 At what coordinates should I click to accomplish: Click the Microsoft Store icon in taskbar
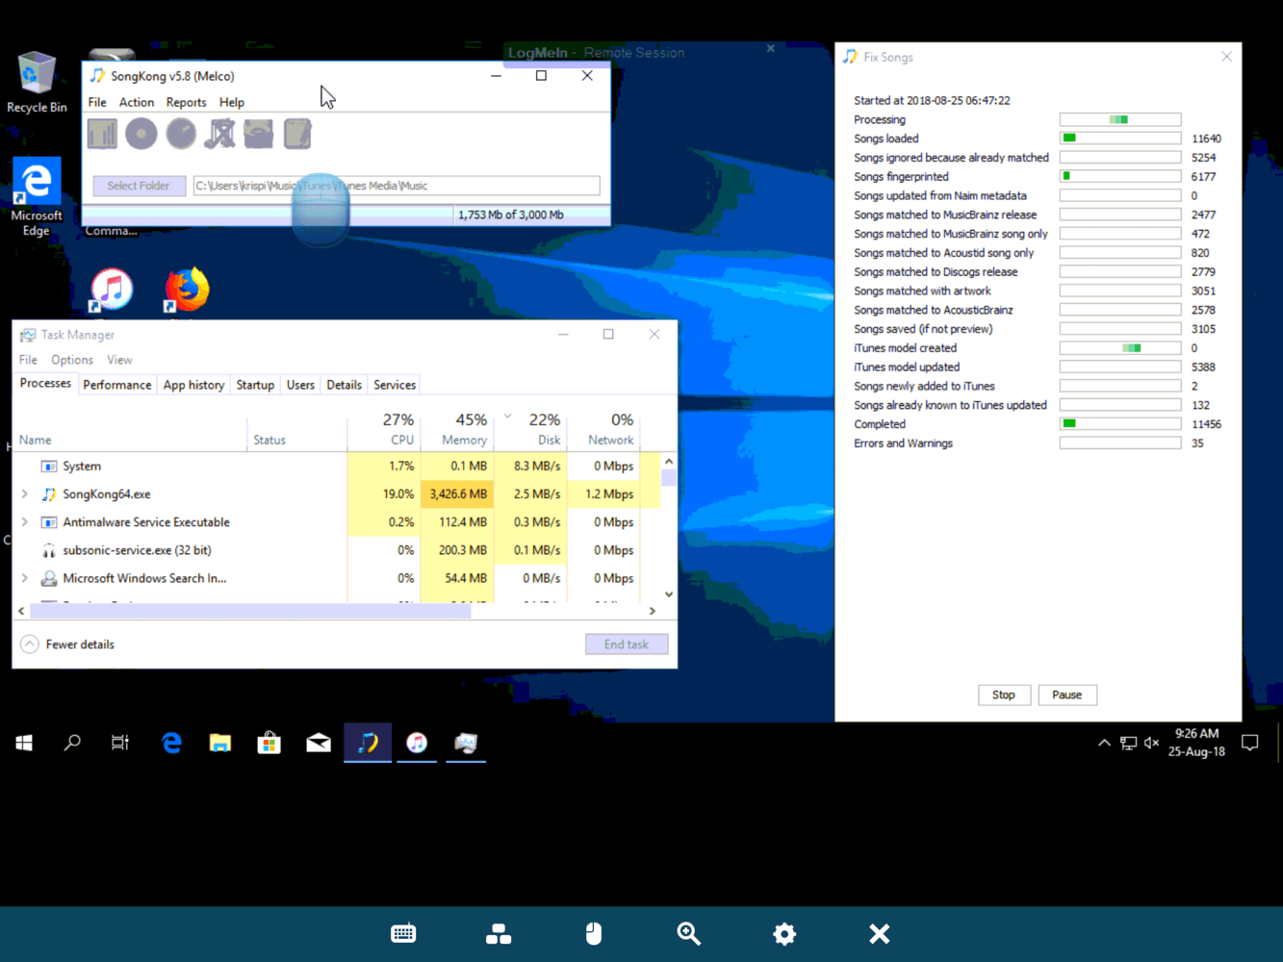(269, 743)
